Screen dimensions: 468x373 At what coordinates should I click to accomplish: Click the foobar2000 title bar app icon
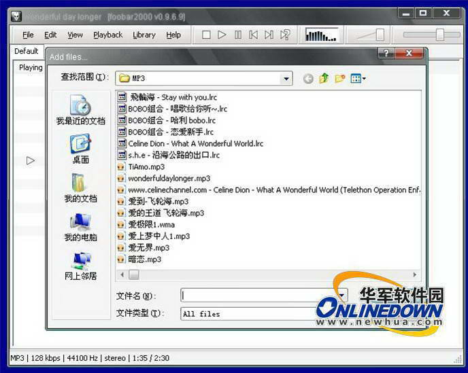pyautogui.click(x=16, y=16)
